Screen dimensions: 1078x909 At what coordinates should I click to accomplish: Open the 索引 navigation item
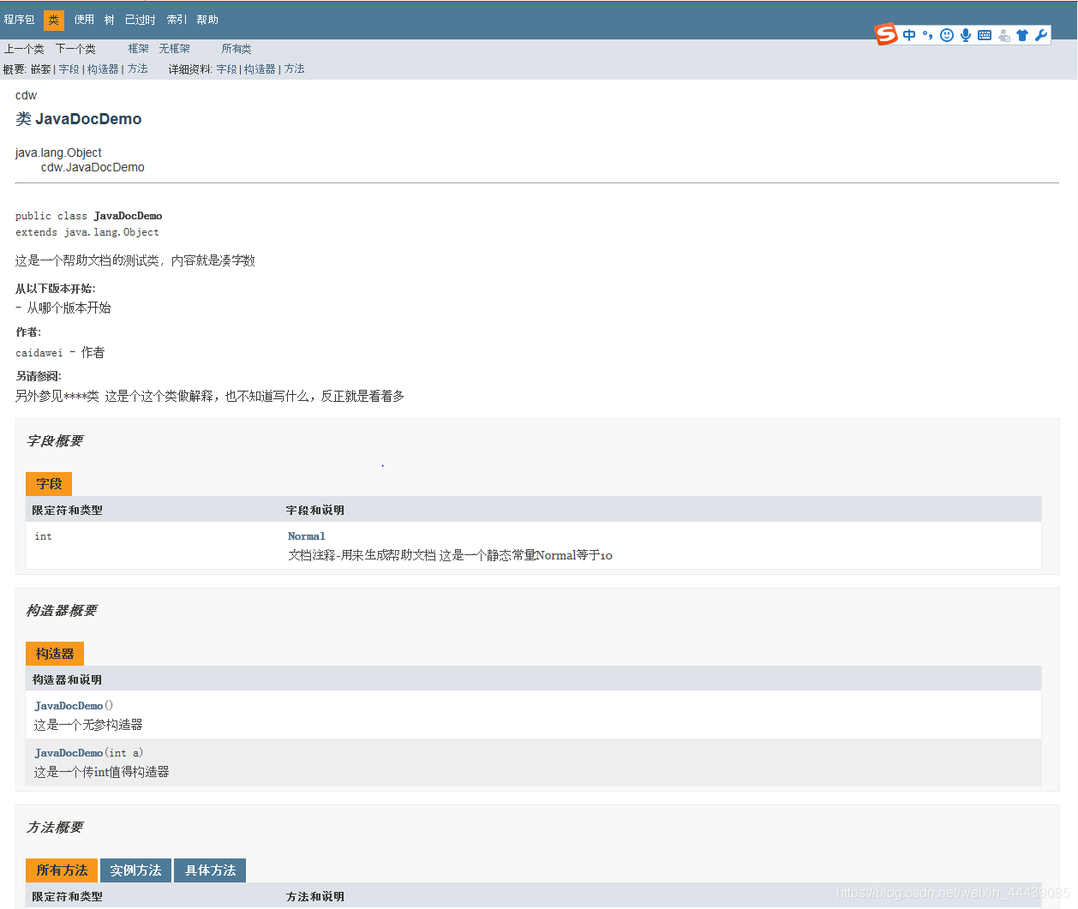coord(177,20)
